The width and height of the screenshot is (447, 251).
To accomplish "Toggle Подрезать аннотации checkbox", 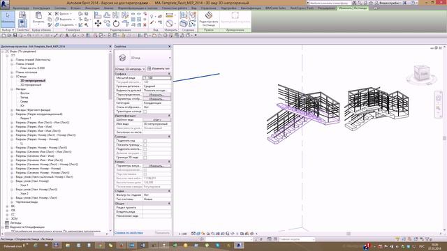I will (x=145, y=149).
